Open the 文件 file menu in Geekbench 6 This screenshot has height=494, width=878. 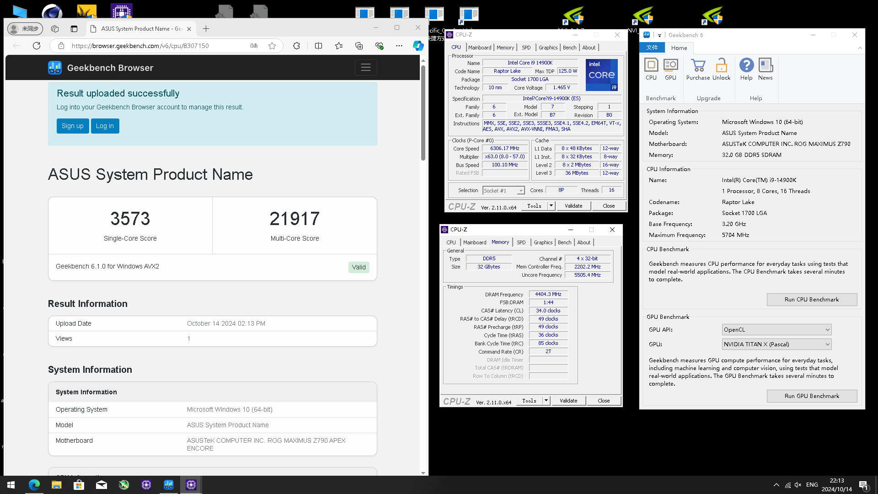tap(652, 48)
